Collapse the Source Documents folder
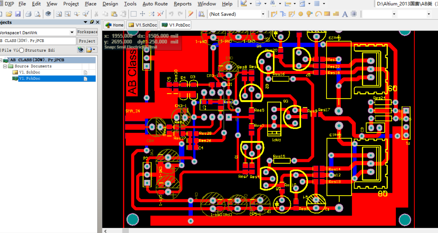The height and width of the screenshot is (233, 438). 5,66
